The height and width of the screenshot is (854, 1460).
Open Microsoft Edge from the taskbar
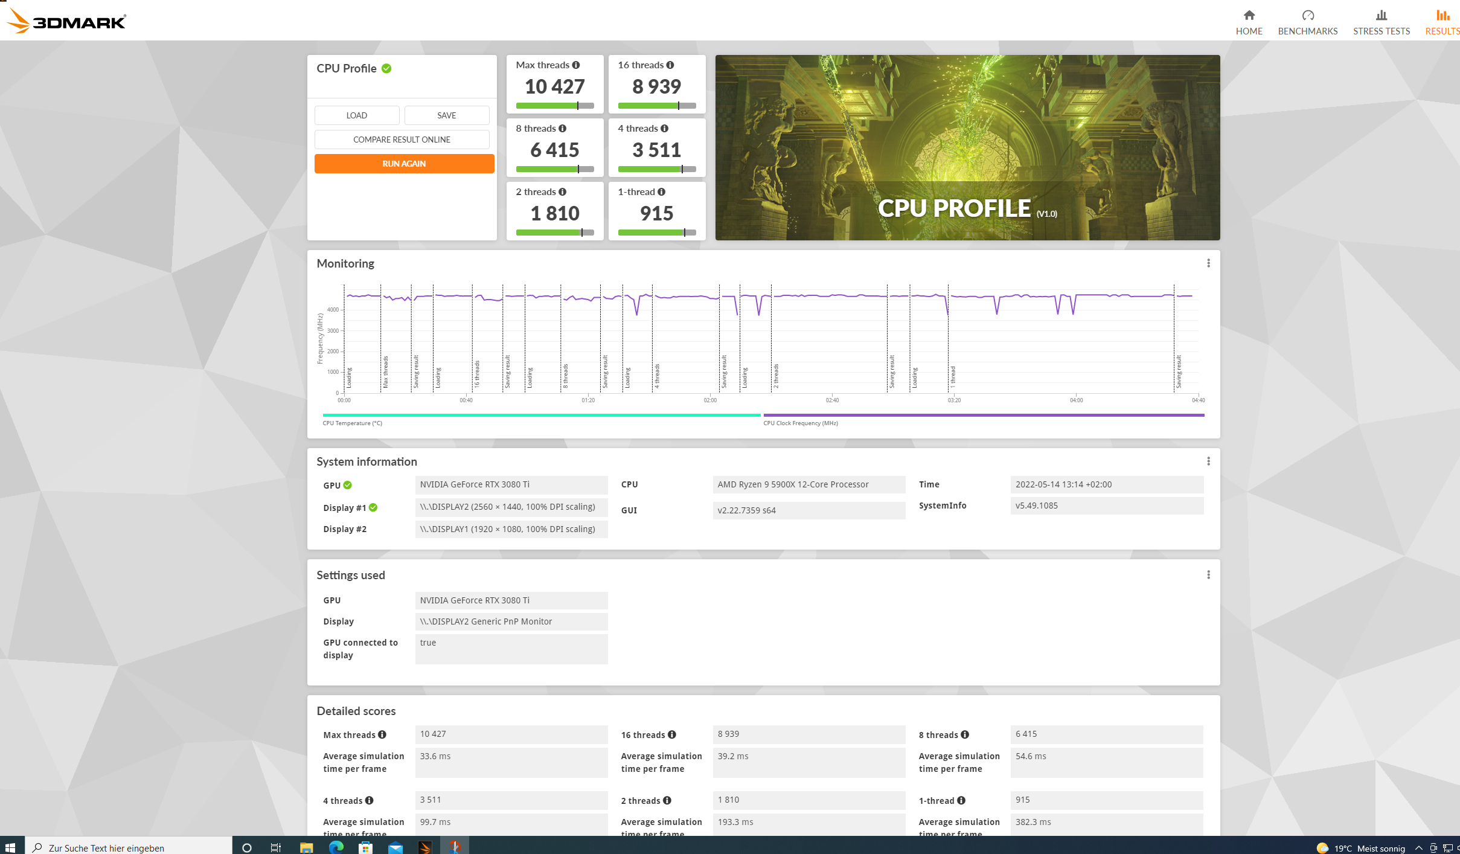tap(336, 847)
